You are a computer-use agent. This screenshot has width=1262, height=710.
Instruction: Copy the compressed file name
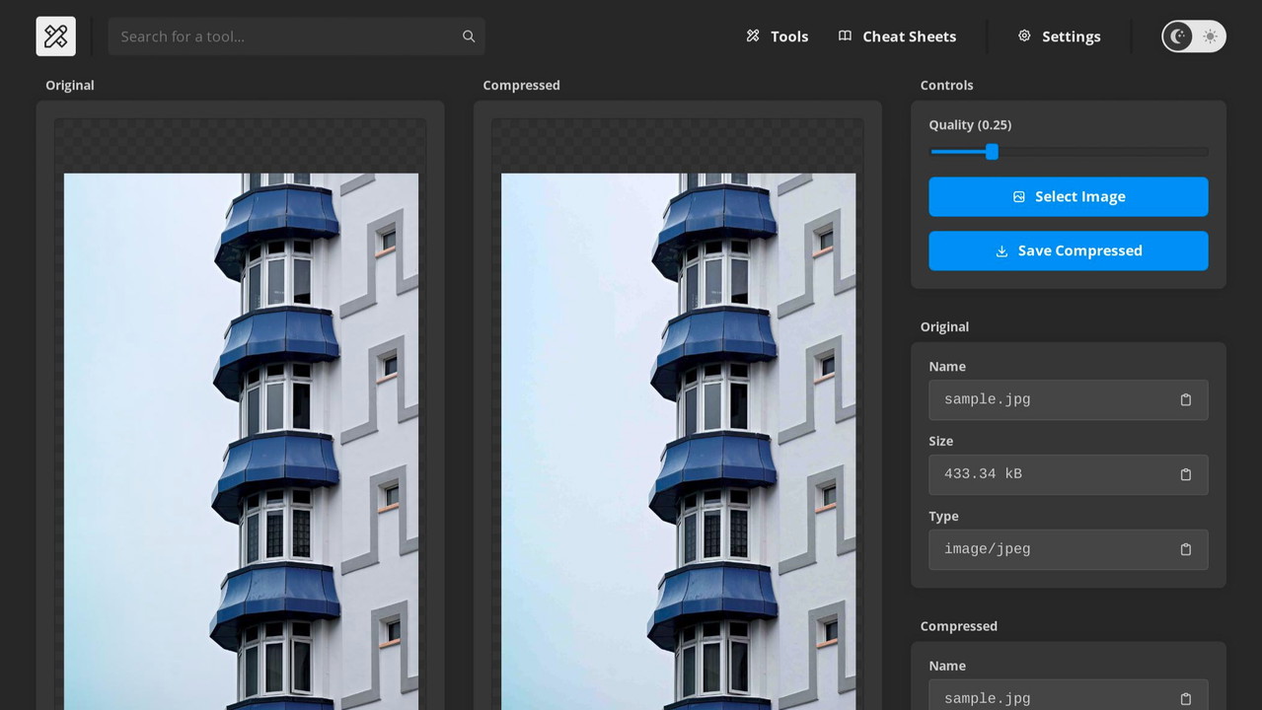[x=1185, y=698]
